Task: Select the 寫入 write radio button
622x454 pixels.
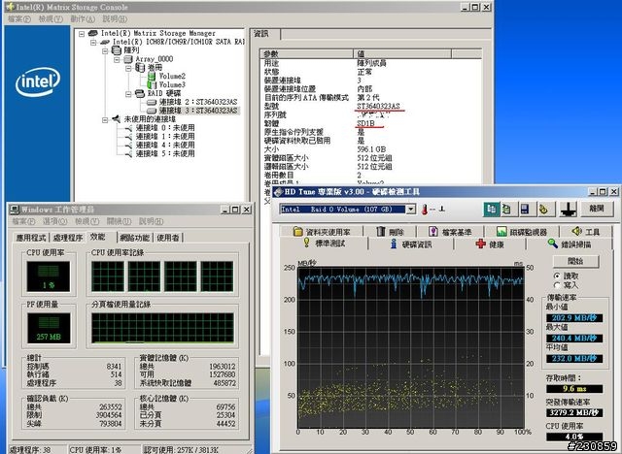Action: click(x=557, y=285)
